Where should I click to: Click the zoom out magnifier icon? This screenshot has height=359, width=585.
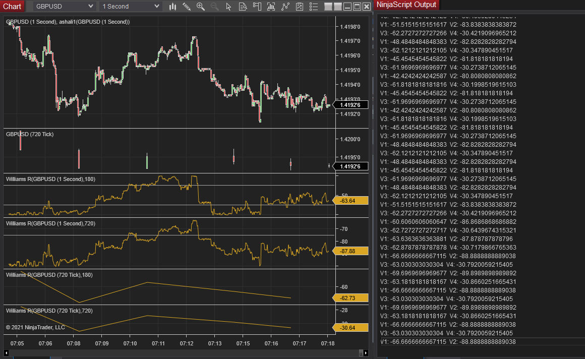215,7
